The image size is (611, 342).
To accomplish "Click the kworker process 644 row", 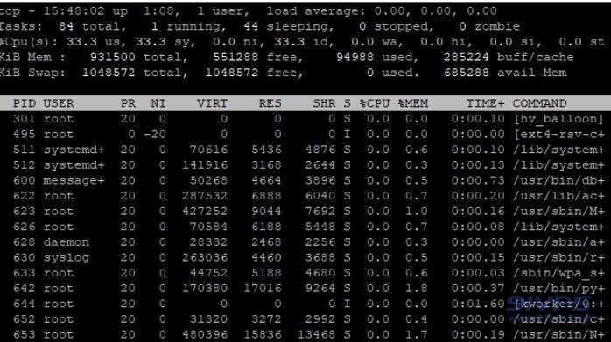I will coord(305,304).
